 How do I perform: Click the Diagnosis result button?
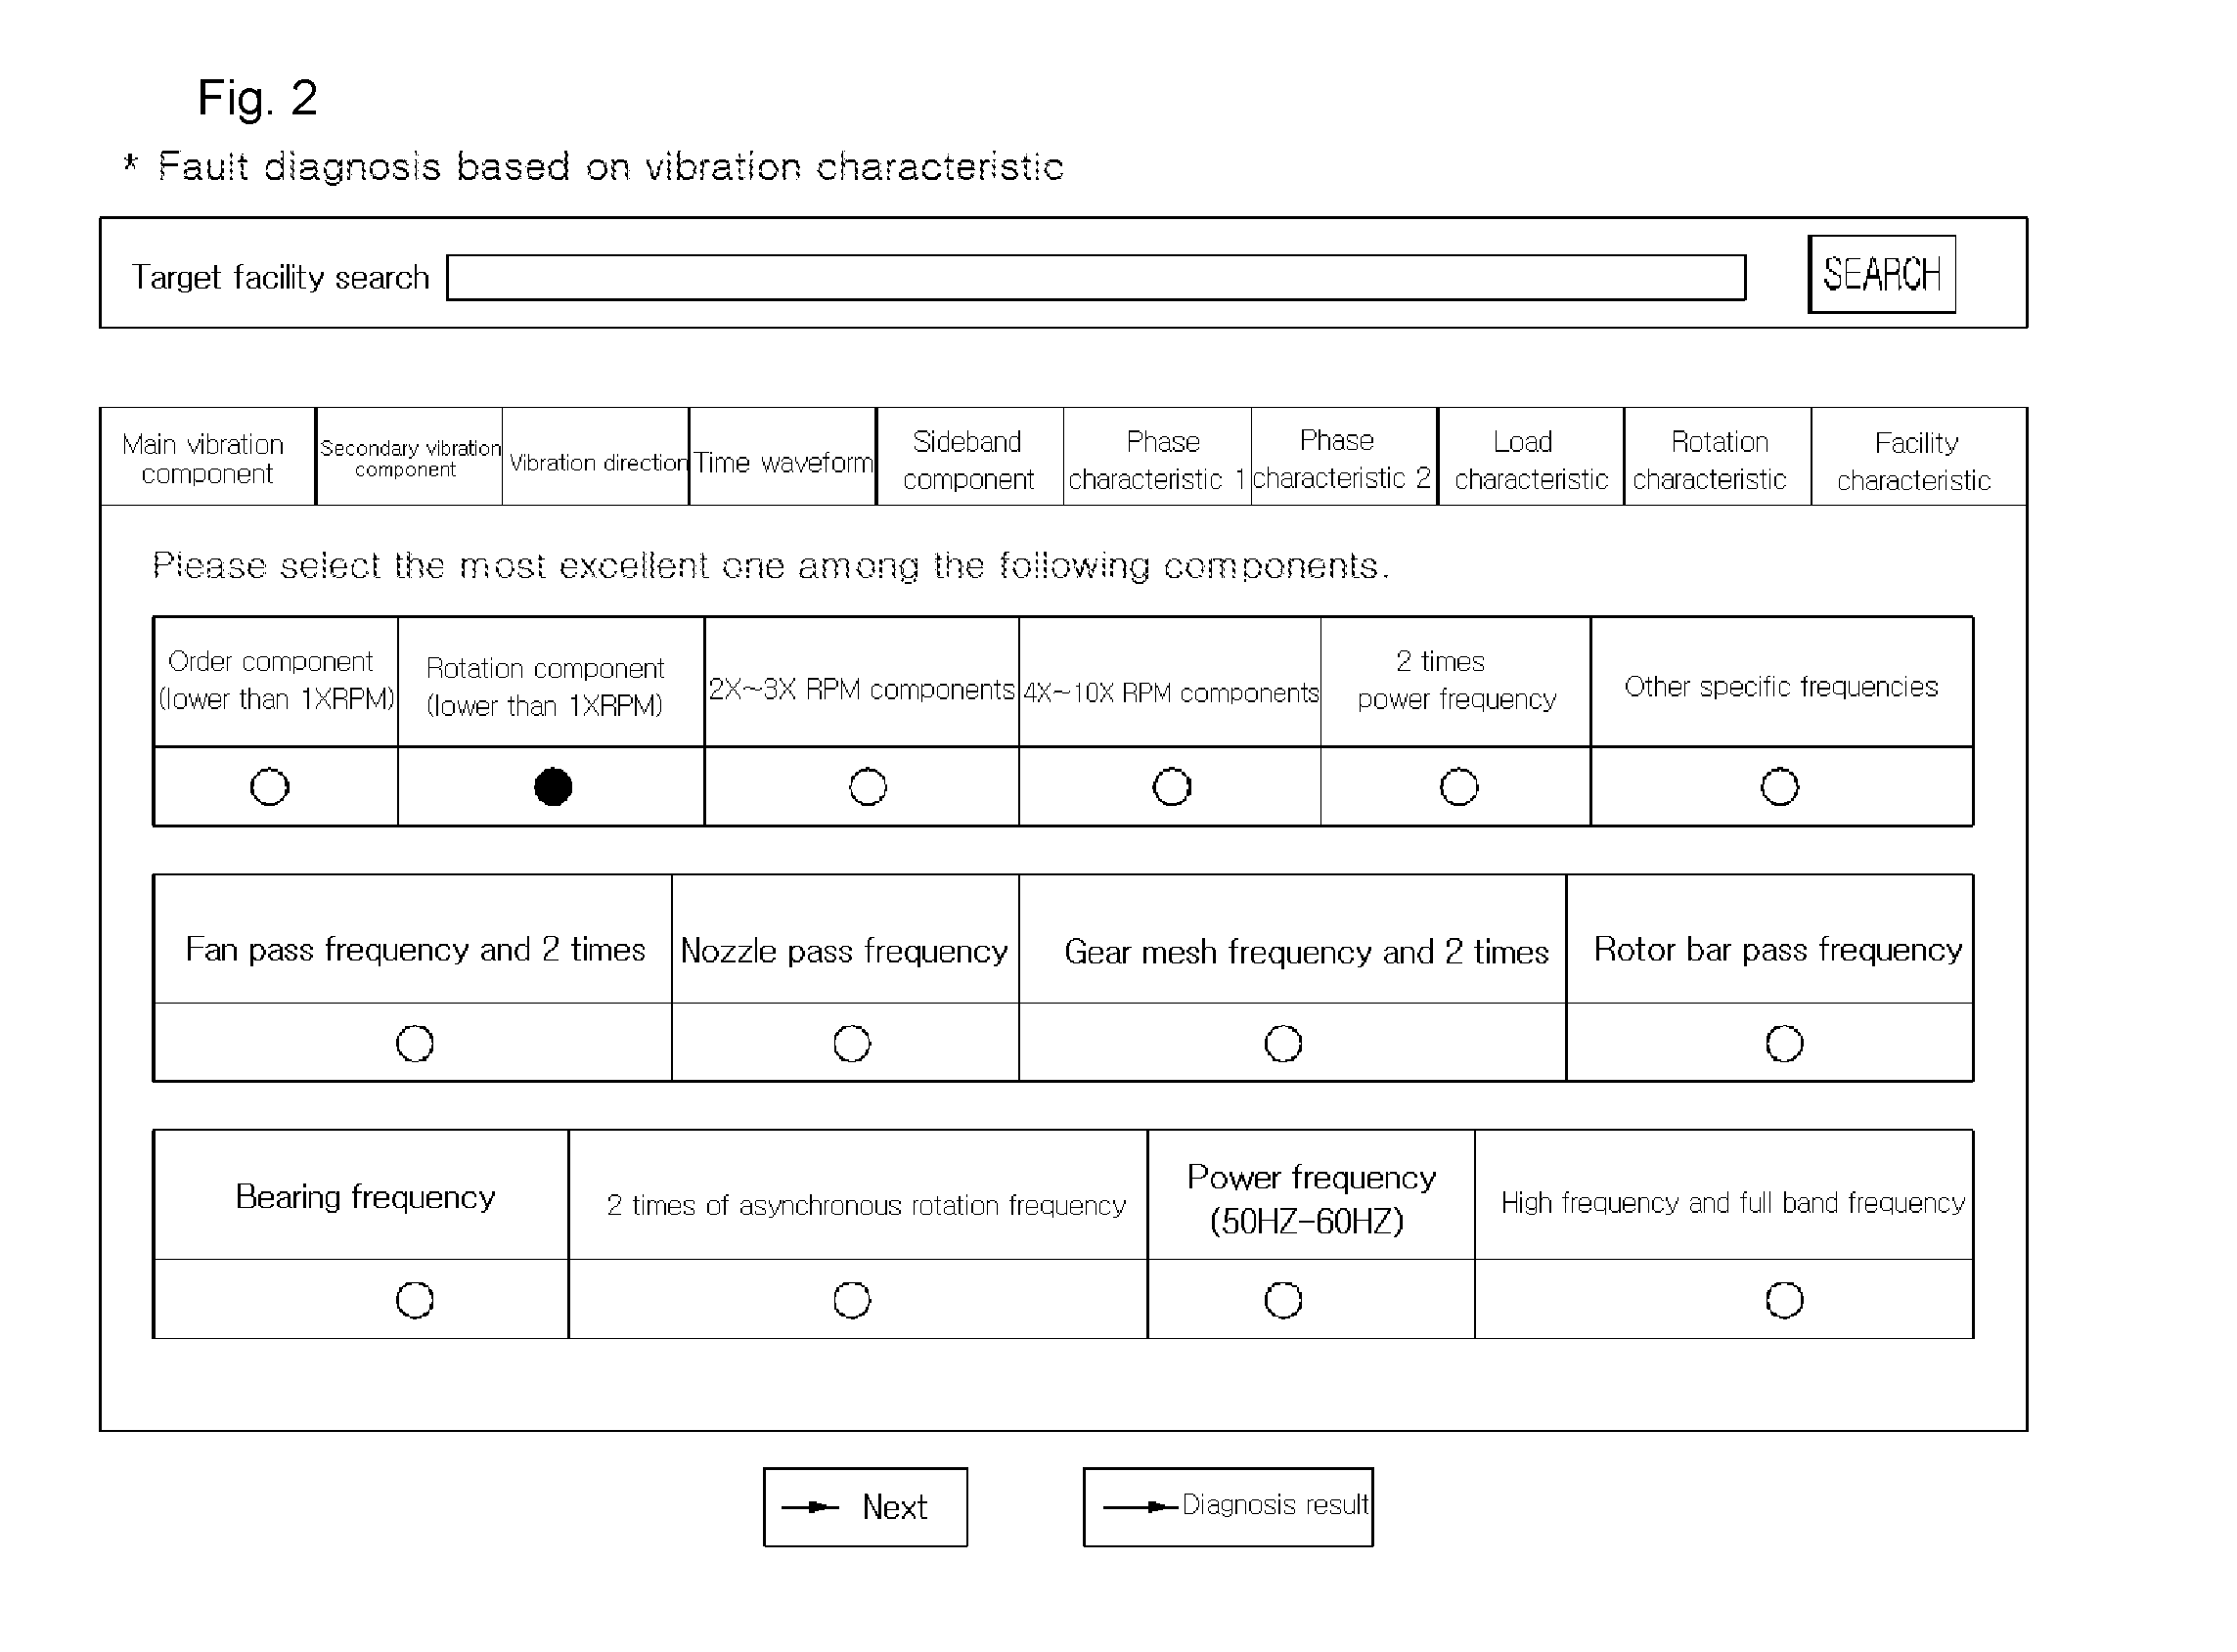click(x=1247, y=1508)
